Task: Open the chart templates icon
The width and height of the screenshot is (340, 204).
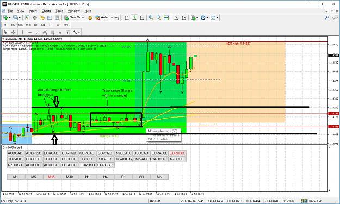Action: point(213,18)
